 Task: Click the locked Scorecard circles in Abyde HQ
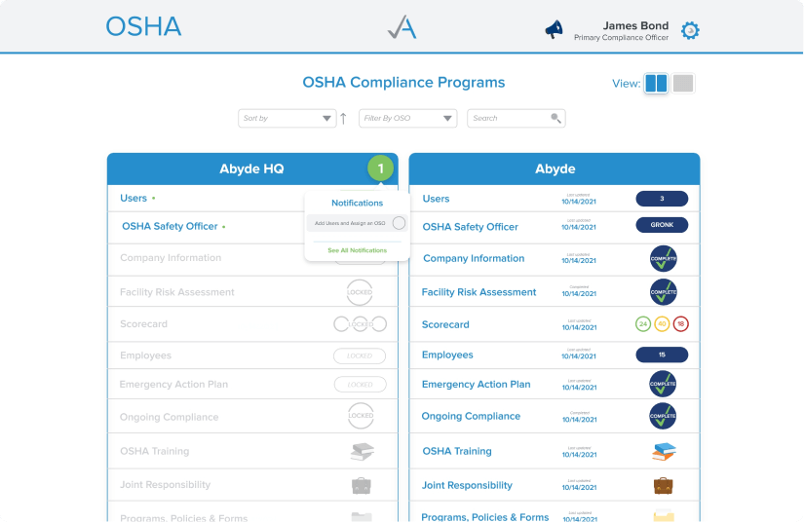click(x=360, y=324)
